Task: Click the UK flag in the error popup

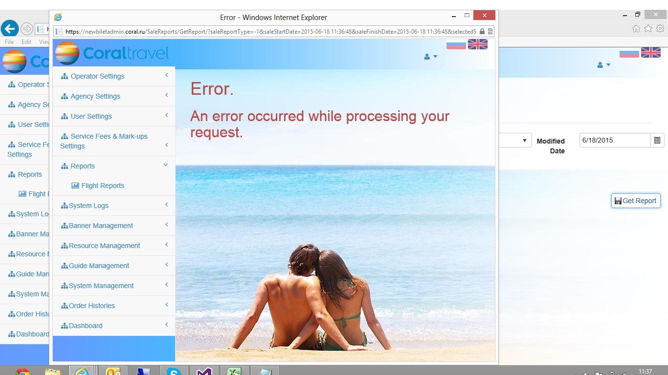Action: tap(478, 44)
